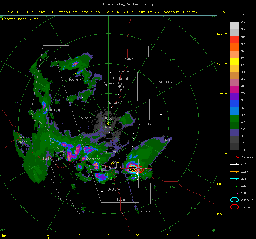256x239 pixels.
Task: Click the Banff city label
Action: click(x=47, y=158)
